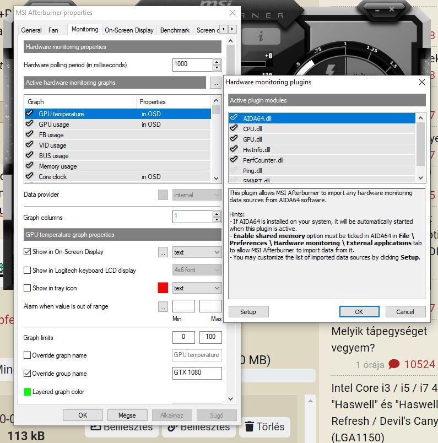Select the Monitoring tab

coord(85,29)
